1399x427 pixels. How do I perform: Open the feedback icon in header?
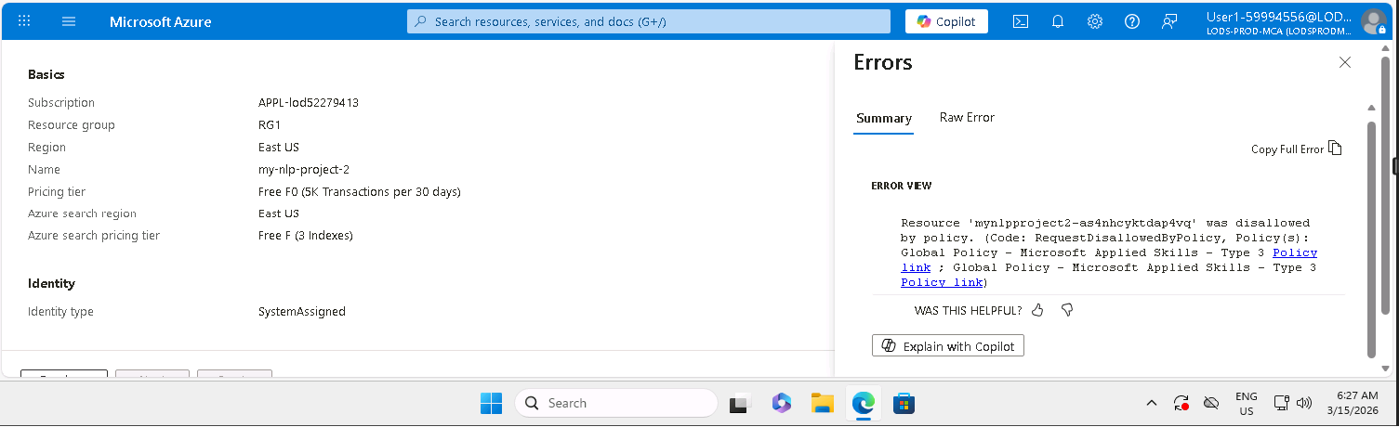coord(1169,21)
